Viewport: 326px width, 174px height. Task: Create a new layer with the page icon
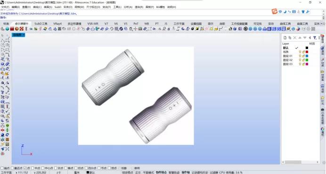click(x=285, y=38)
